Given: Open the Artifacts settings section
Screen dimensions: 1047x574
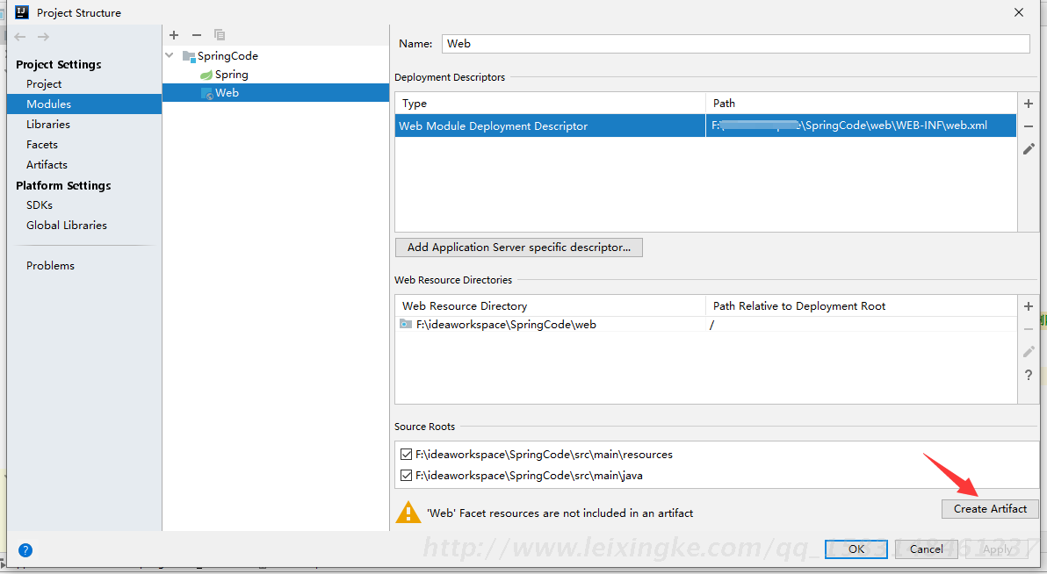Looking at the screenshot, I should coord(47,164).
